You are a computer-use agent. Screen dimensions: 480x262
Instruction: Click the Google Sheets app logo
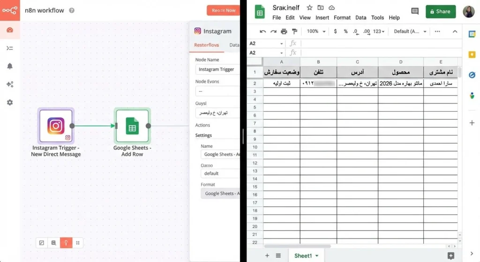[x=260, y=12]
